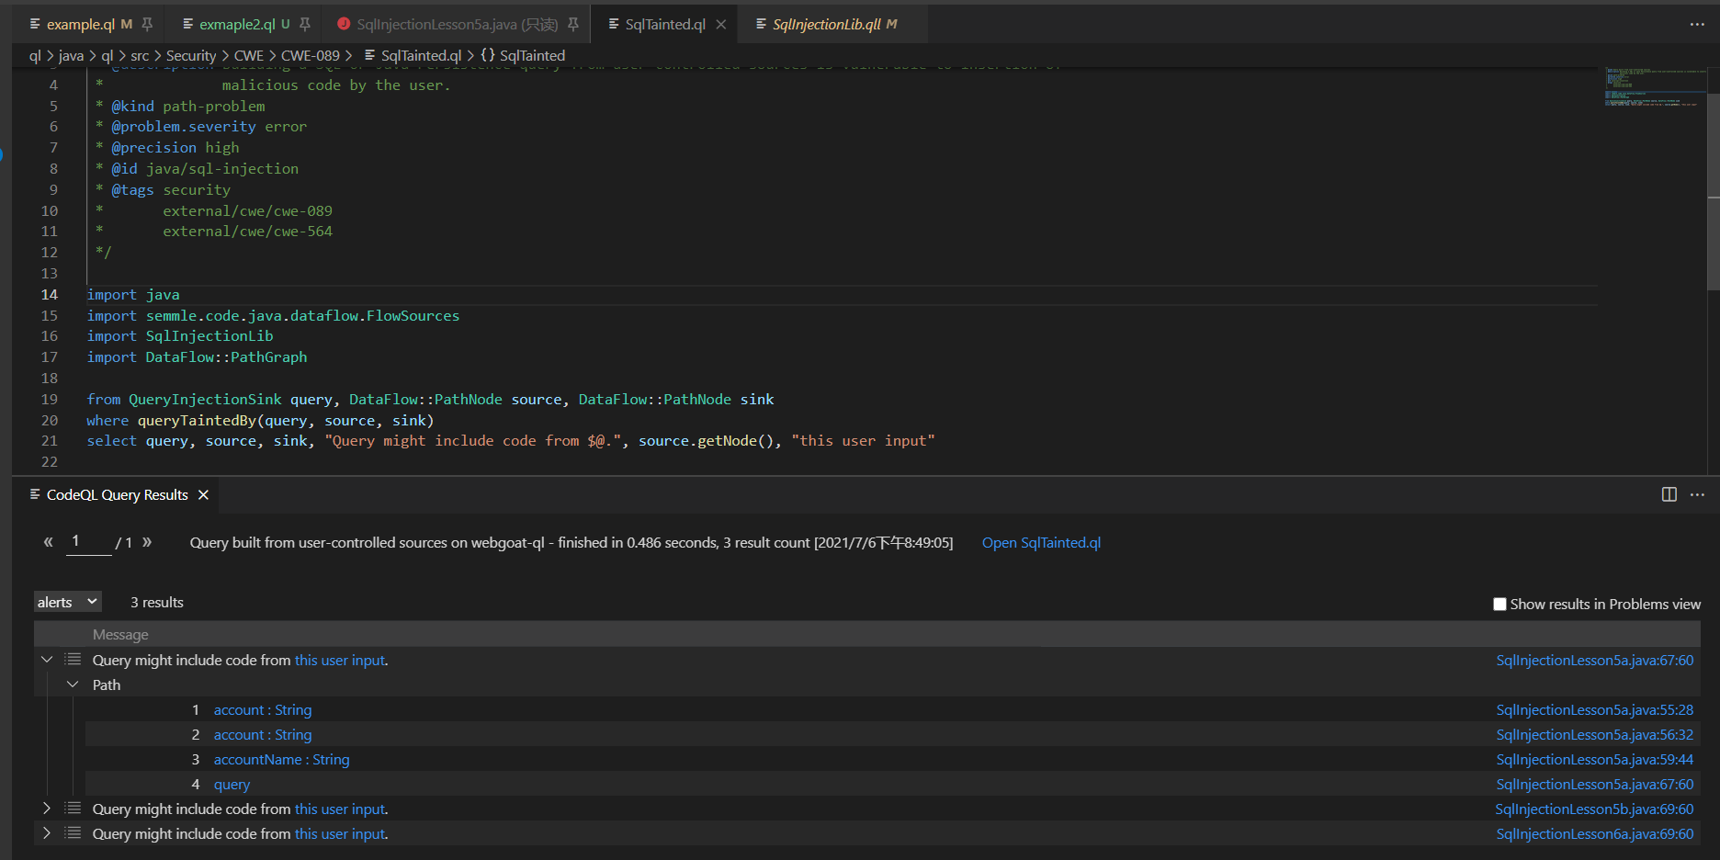Open SqlTainted.ql link in results header
The height and width of the screenshot is (860, 1720).
pyautogui.click(x=1041, y=542)
